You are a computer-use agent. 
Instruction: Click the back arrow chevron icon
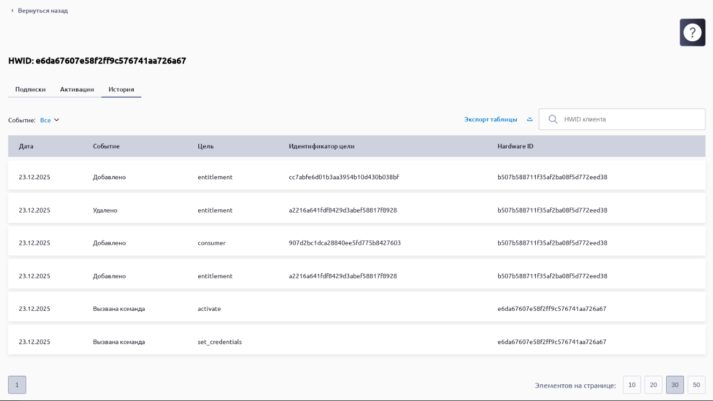[12, 11]
